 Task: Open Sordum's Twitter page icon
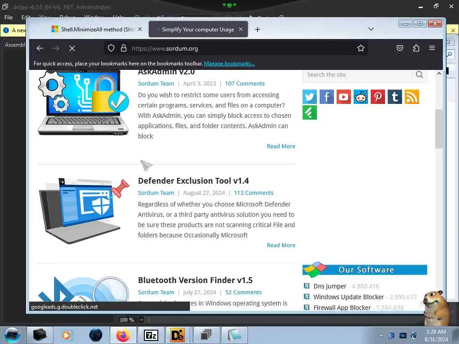pos(310,97)
